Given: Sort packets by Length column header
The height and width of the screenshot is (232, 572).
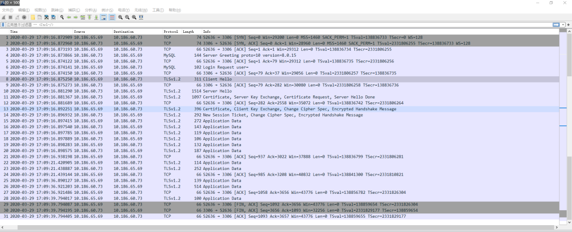Looking at the screenshot, I should point(192,32).
